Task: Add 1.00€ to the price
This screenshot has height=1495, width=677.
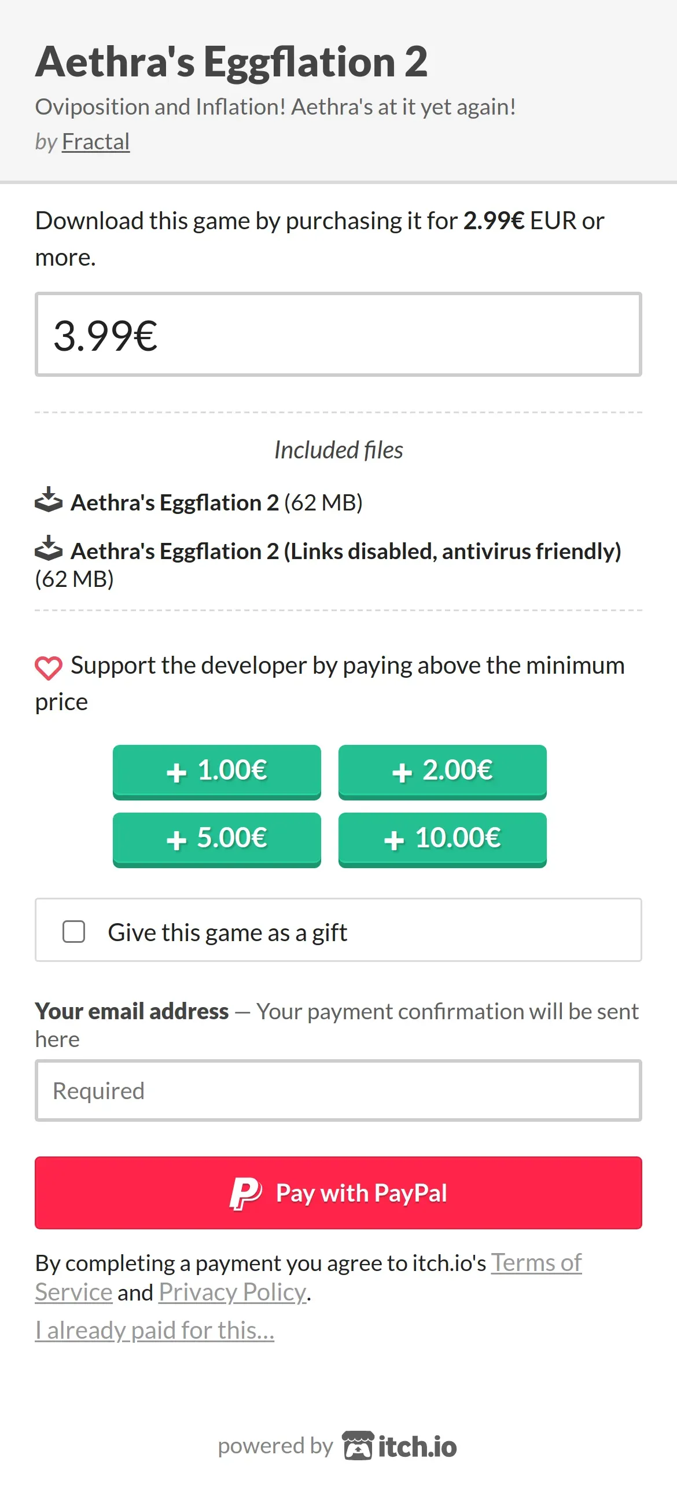Action: (x=216, y=772)
